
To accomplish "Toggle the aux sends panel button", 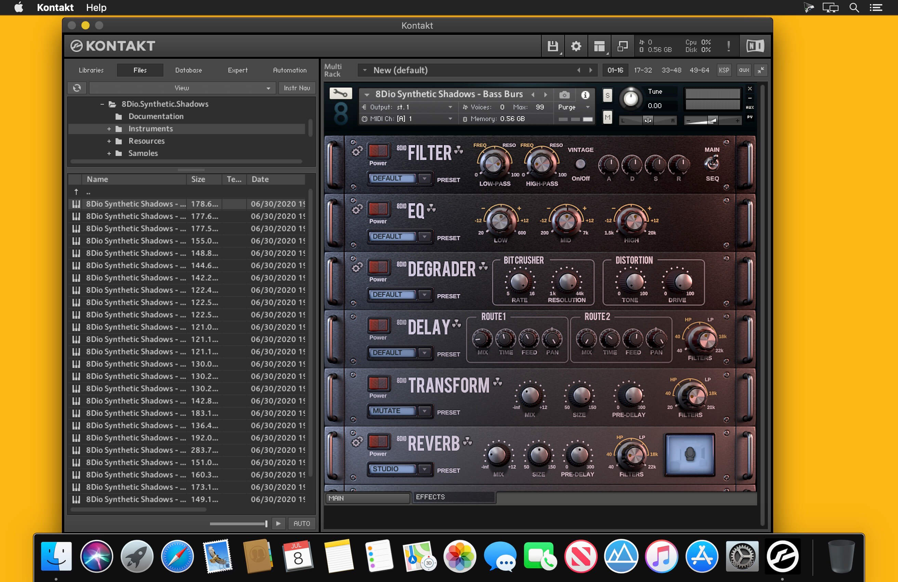I will pos(744,70).
